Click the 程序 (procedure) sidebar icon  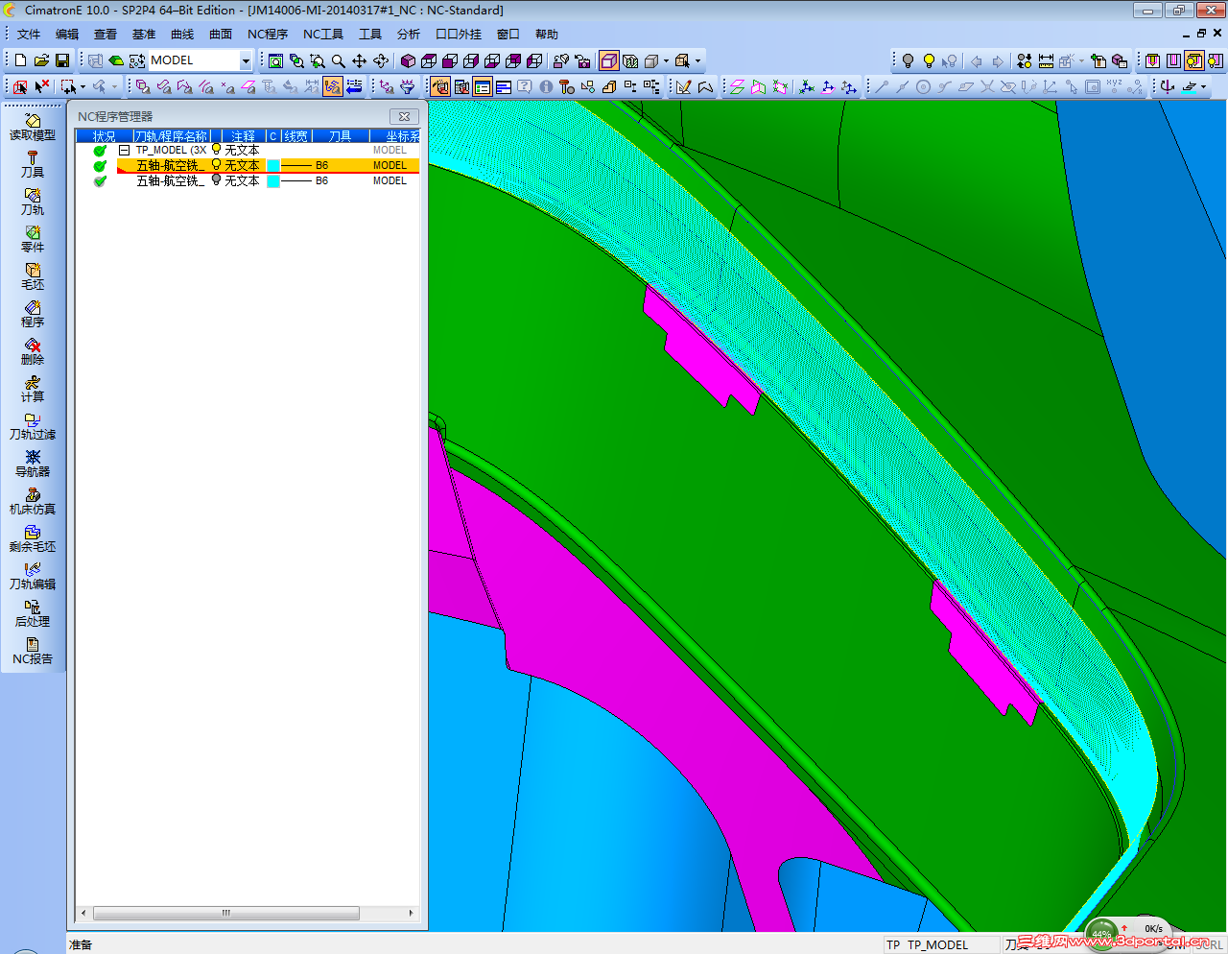[x=33, y=315]
